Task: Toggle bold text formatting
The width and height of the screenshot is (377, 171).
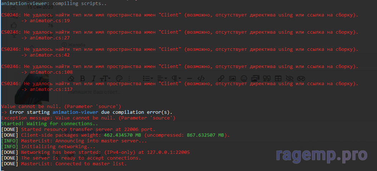Action: [82, 78]
